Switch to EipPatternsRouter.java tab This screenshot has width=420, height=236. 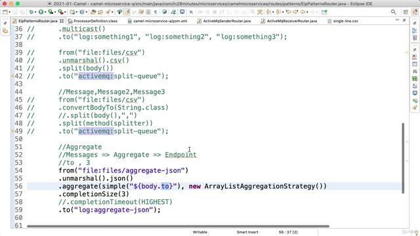coord(37,21)
